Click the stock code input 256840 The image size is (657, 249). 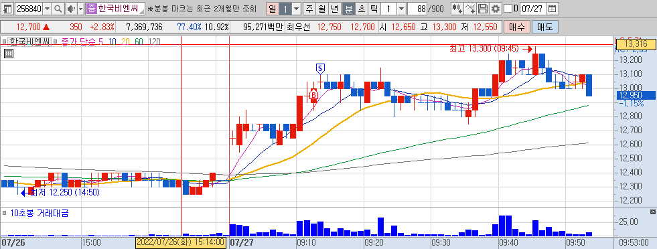tap(29, 9)
